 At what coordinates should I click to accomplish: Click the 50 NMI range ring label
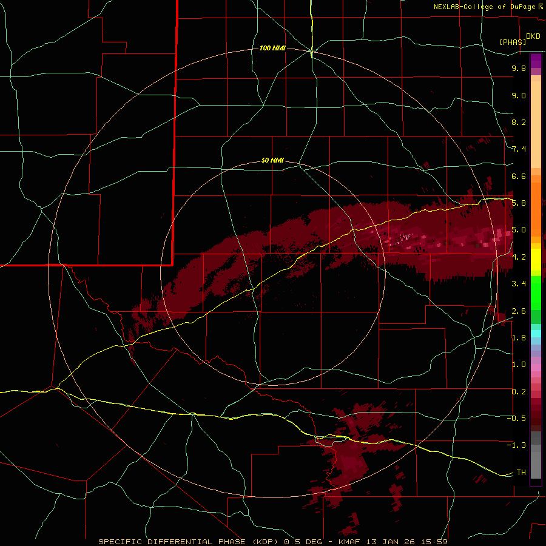[272, 160]
